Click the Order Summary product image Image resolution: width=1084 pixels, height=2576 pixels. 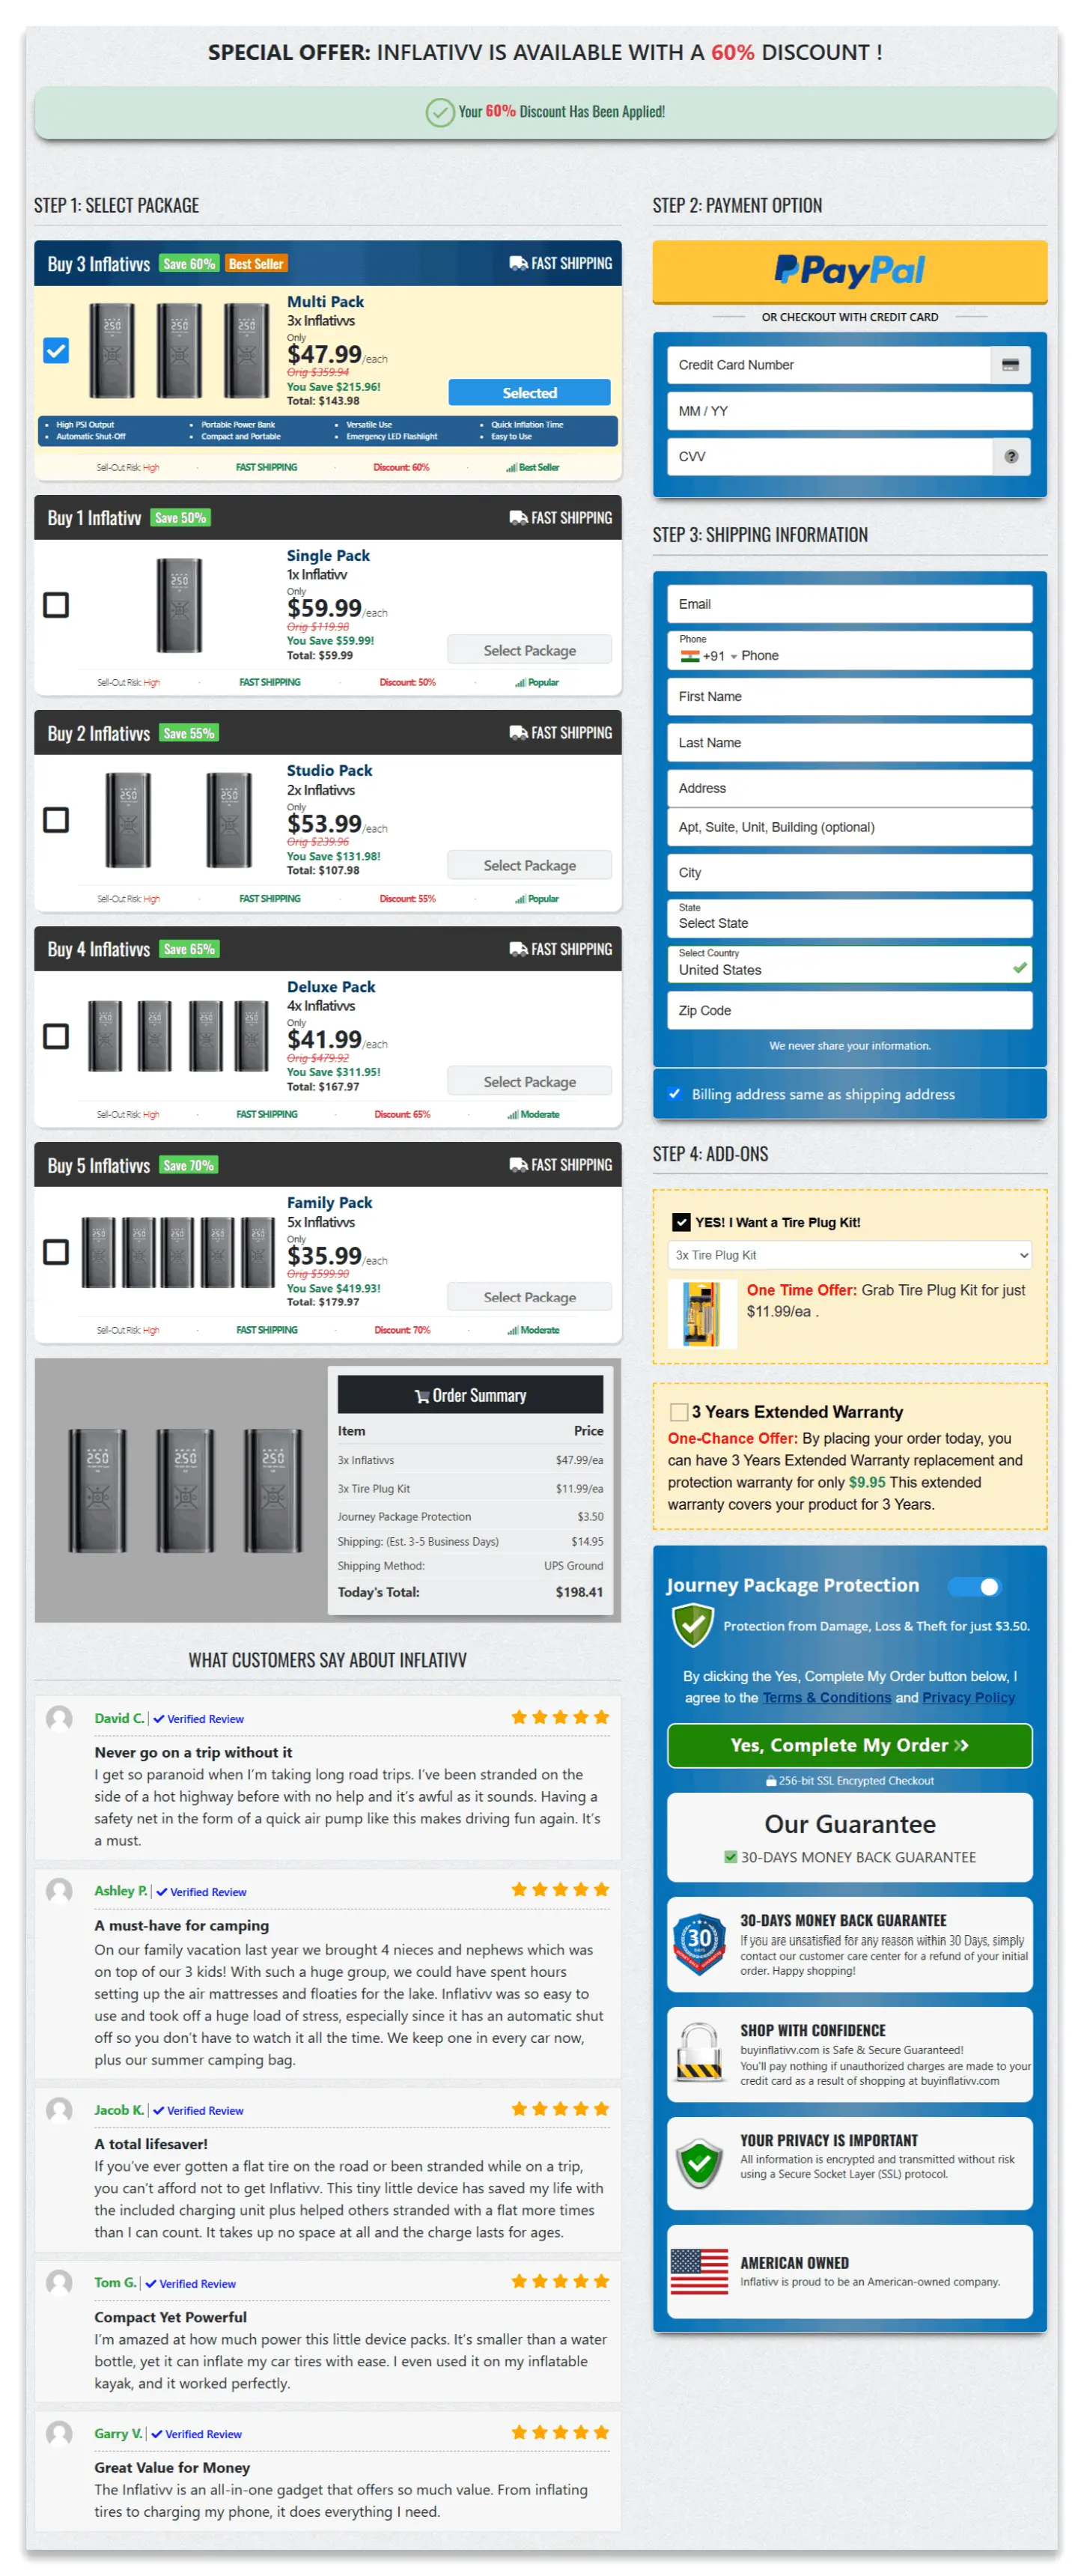coord(185,1490)
